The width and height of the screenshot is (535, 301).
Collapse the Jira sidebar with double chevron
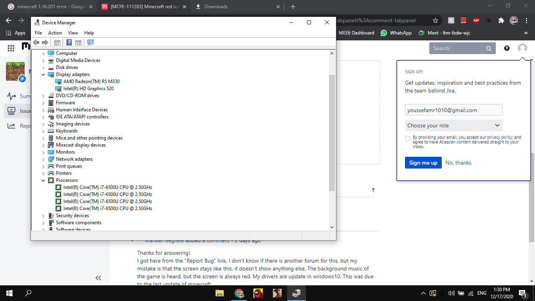click(98, 278)
